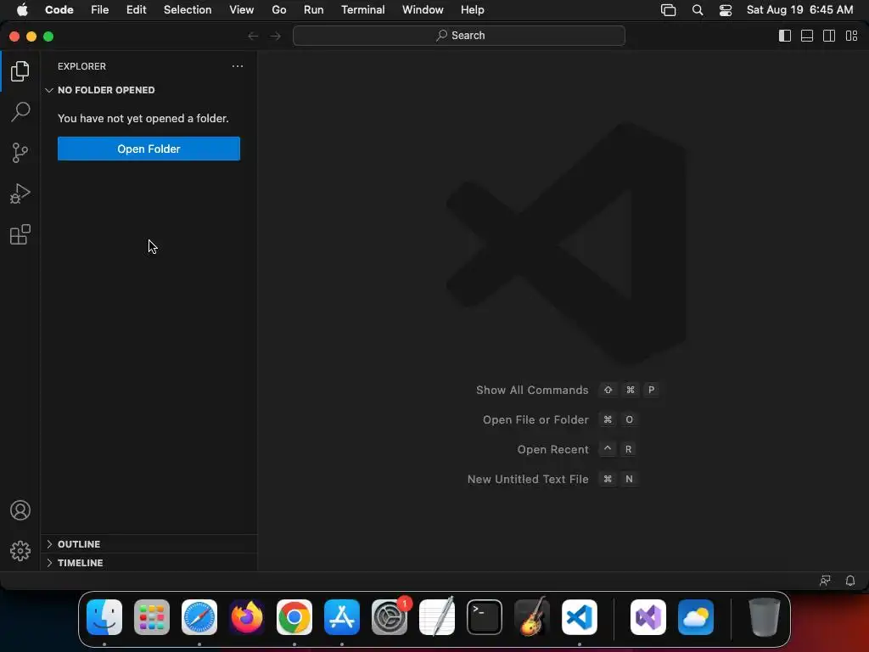
Task: Open the Code application menu
Action: (59, 10)
